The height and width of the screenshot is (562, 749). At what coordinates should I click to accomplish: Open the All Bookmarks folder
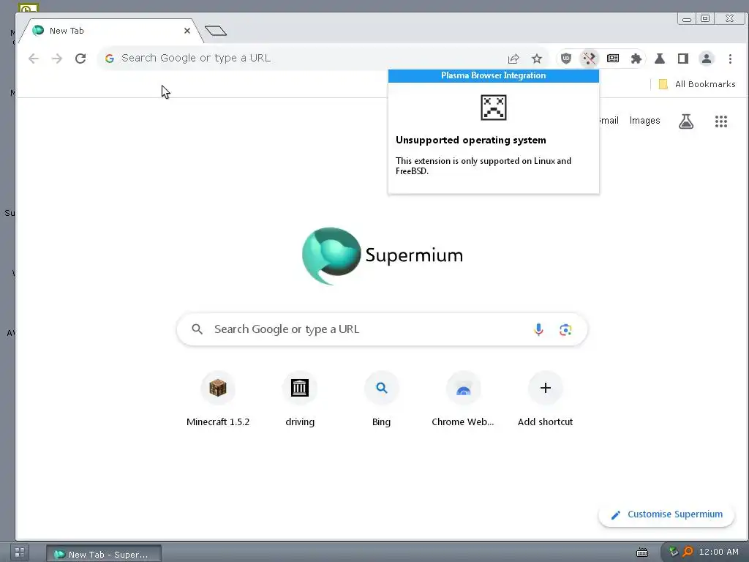[697, 84]
